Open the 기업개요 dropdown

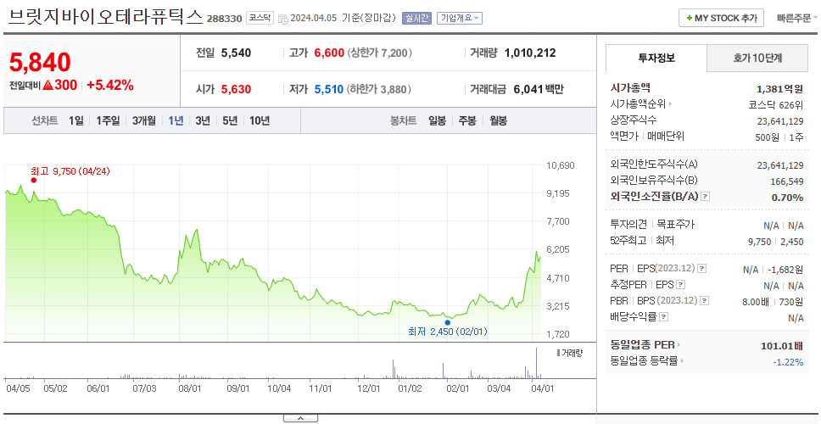click(459, 19)
